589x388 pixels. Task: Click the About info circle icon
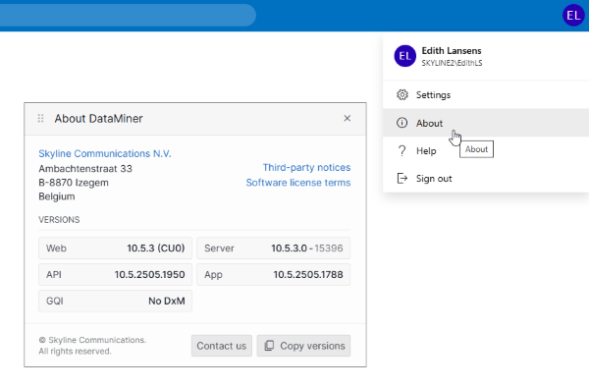(x=402, y=123)
